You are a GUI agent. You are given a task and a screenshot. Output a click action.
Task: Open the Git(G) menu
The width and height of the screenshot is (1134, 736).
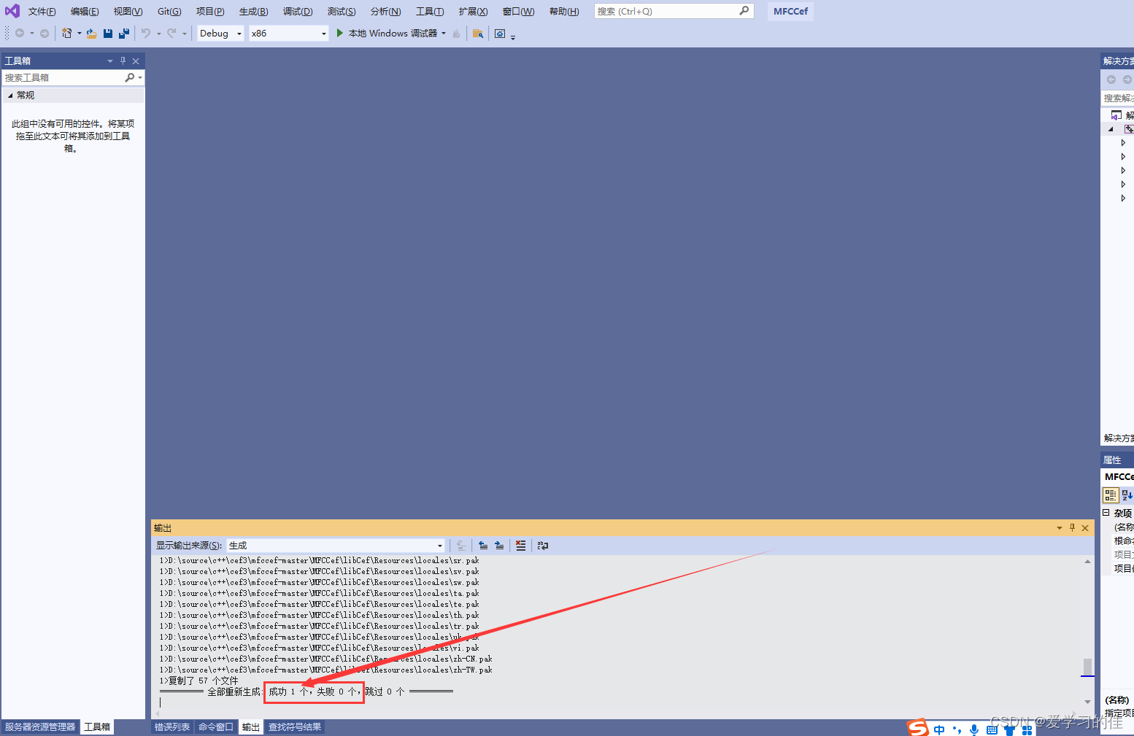[169, 11]
